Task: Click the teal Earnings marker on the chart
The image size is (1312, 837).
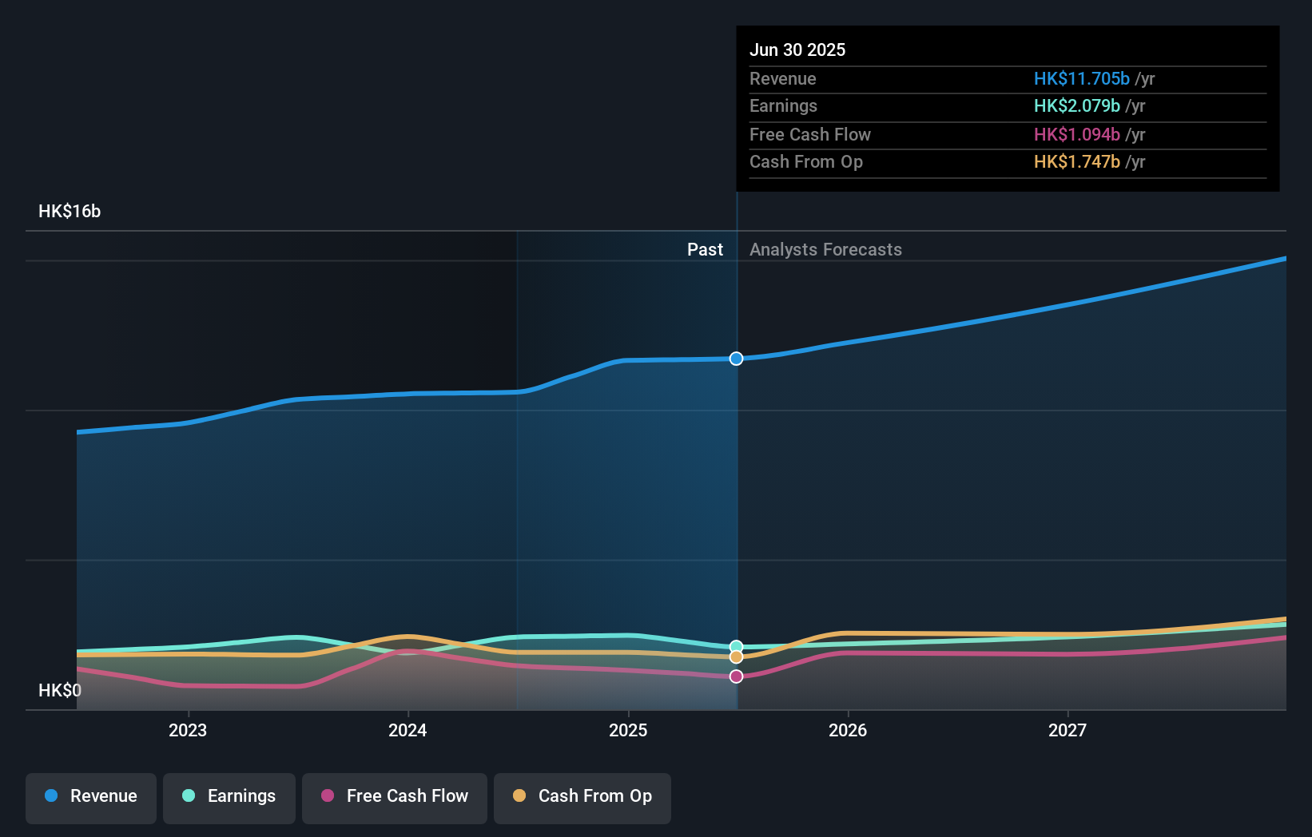Action: (x=735, y=645)
